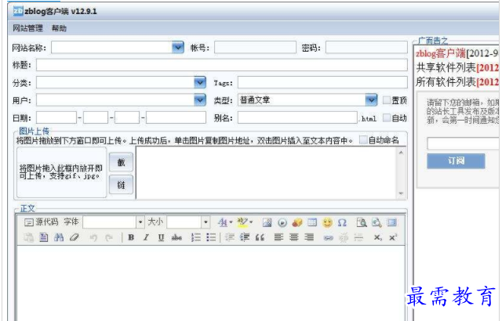Viewport: 502px width, 321px height.
Task: Insert a numbered list
Action: click(x=195, y=237)
